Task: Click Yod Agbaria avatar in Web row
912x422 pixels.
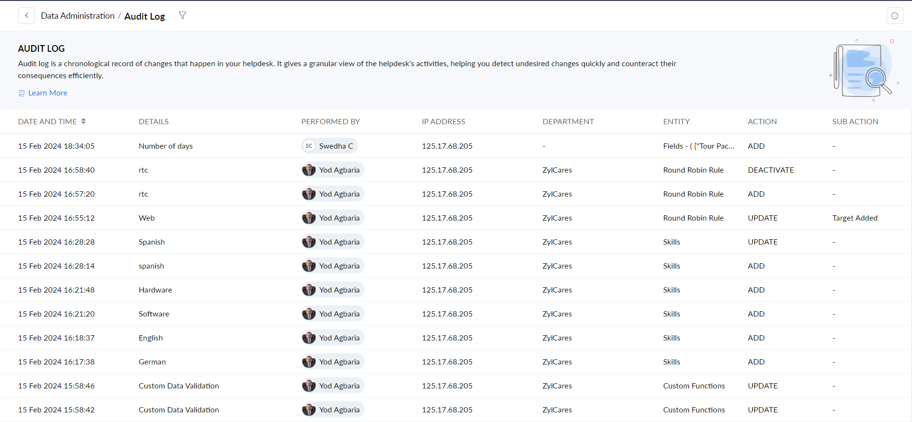Action: click(309, 218)
